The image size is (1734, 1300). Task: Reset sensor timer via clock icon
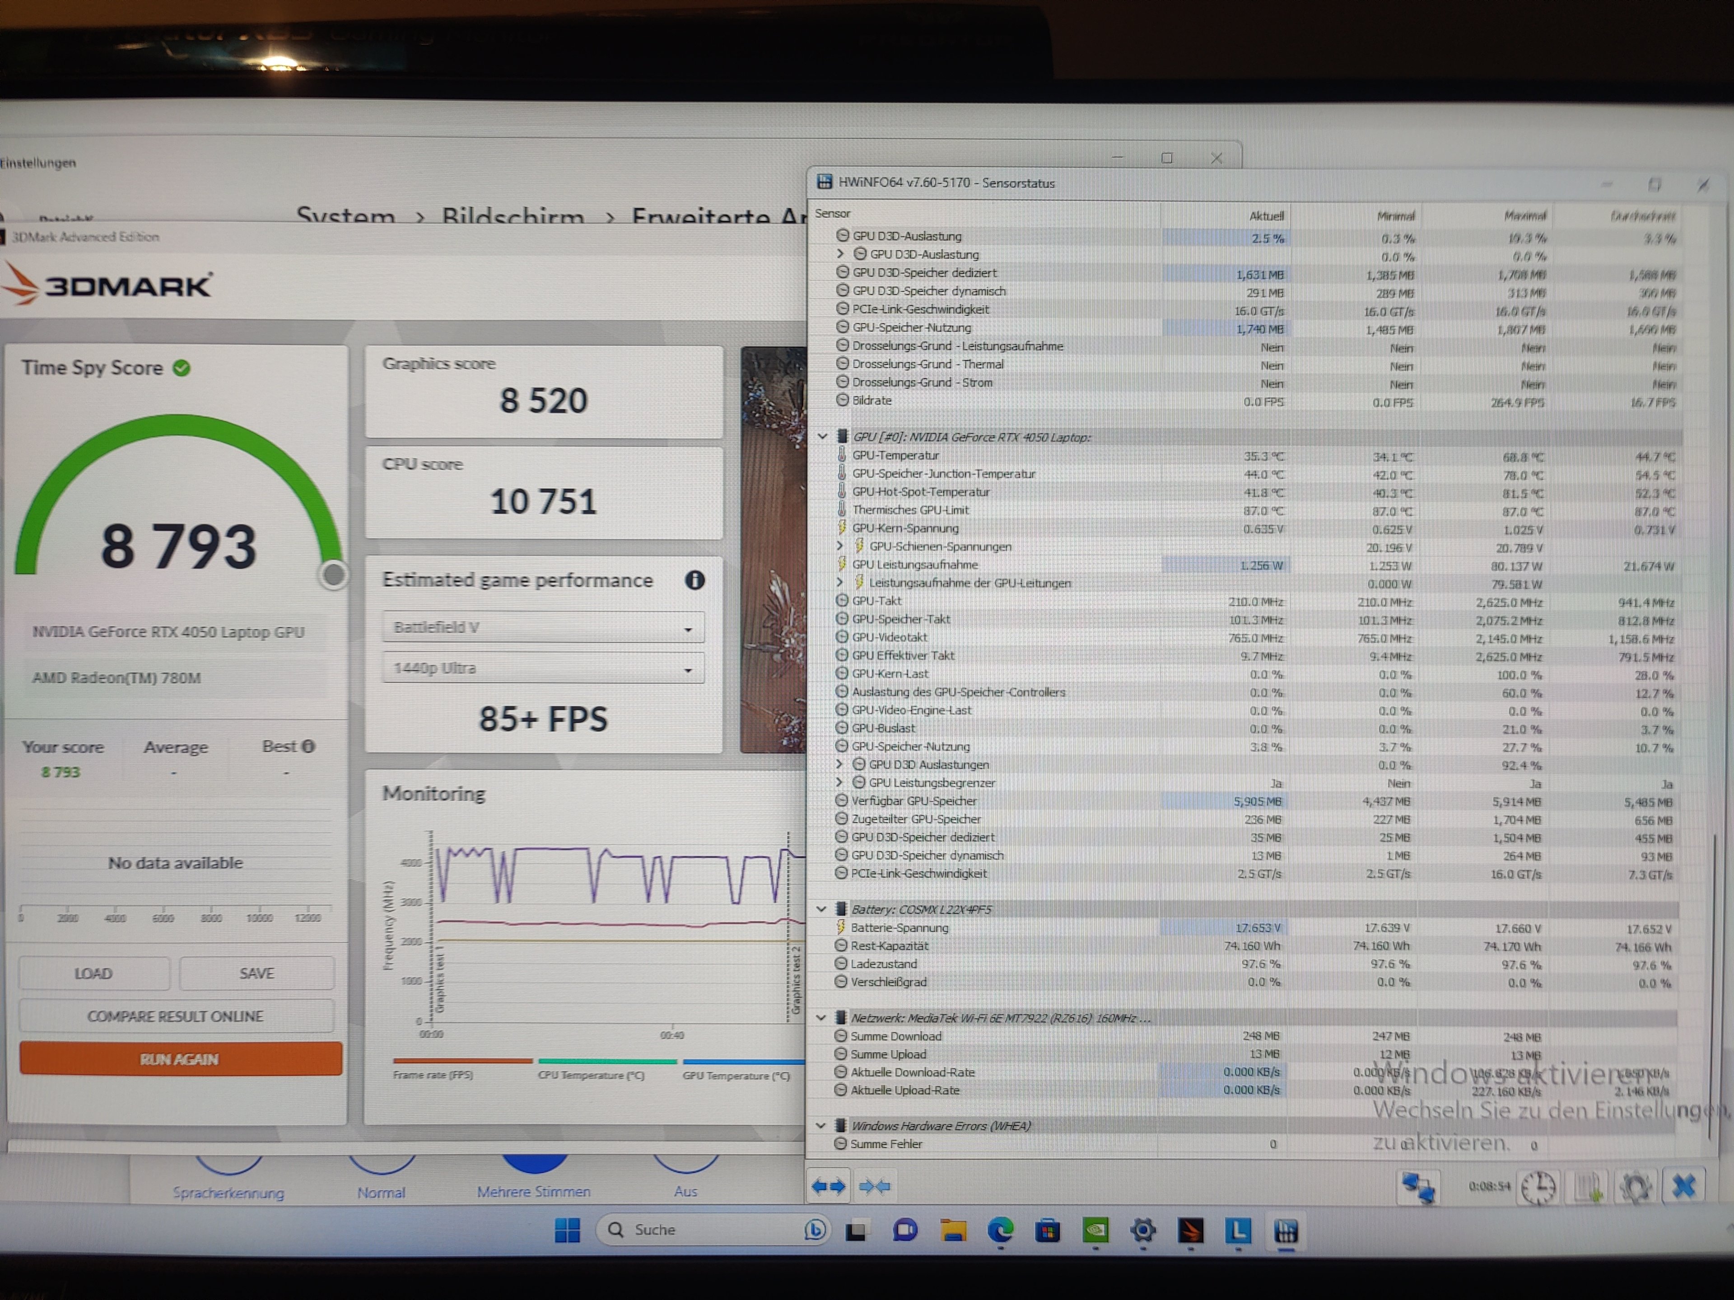[1538, 1188]
